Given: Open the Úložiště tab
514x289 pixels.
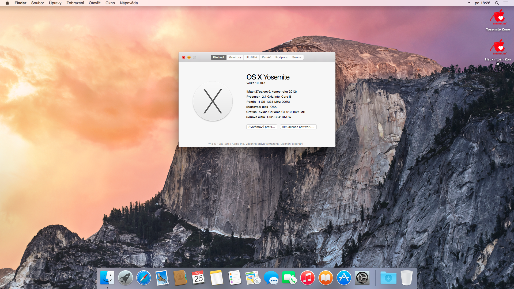Looking at the screenshot, I should tap(251, 57).
